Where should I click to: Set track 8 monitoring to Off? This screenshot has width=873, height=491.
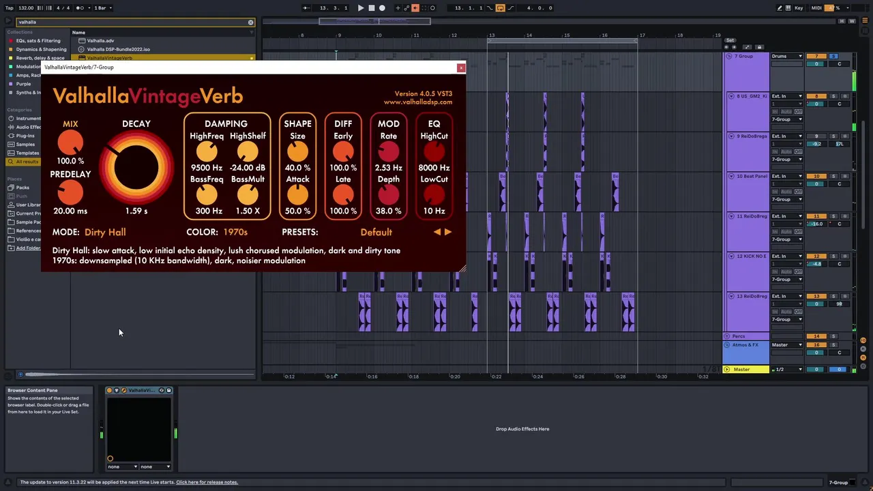pyautogui.click(x=799, y=112)
